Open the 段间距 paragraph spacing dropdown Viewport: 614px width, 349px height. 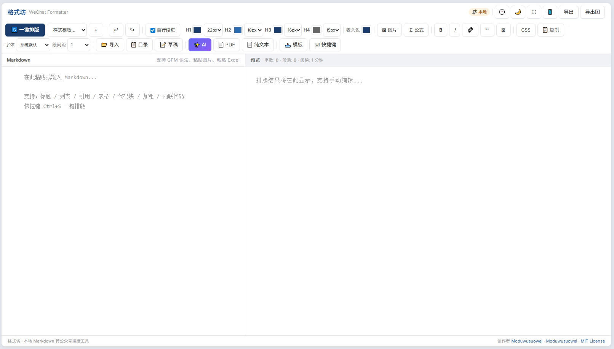tap(79, 45)
